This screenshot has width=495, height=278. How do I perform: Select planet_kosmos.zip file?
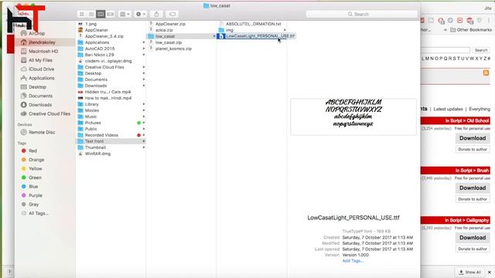[x=173, y=49]
